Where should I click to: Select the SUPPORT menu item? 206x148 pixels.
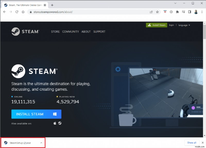pyautogui.click(x=99, y=31)
